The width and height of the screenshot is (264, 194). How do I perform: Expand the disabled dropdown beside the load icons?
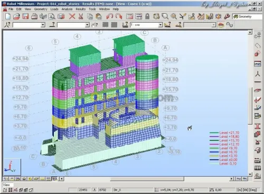(213, 25)
